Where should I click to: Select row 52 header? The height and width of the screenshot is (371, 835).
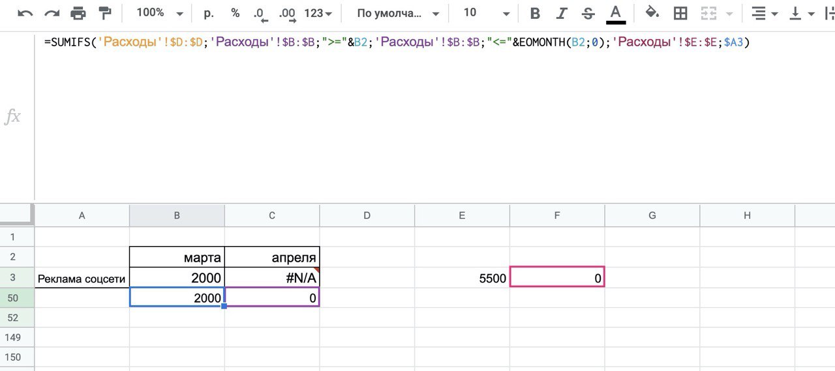(x=17, y=318)
